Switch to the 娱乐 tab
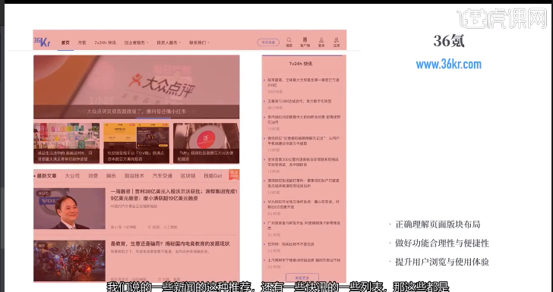 coord(111,176)
